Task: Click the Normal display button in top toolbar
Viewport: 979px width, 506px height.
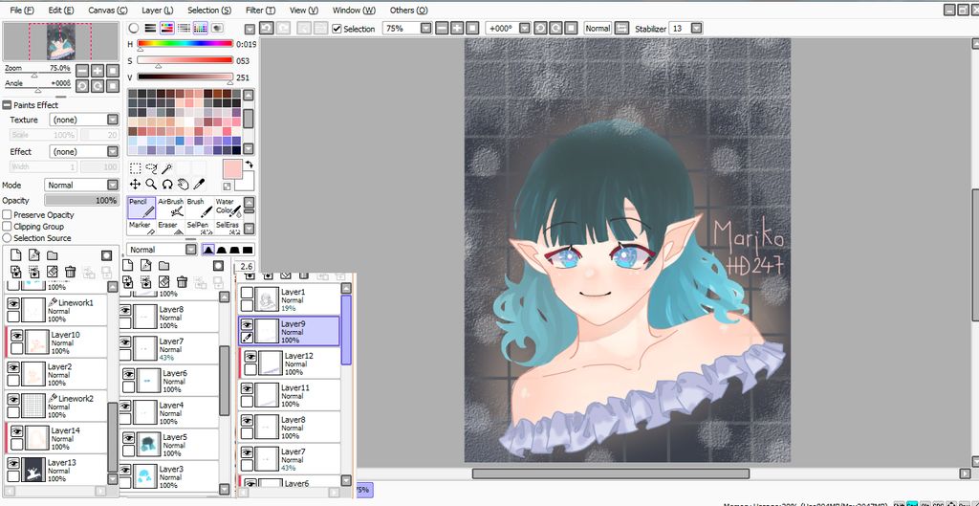Action: point(598,28)
